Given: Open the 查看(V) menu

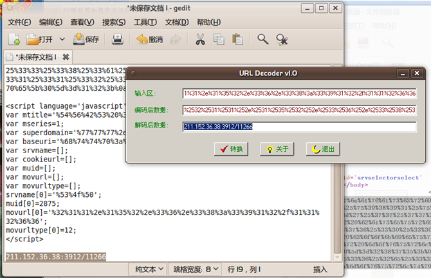Looking at the screenshot, I should click(82, 22).
